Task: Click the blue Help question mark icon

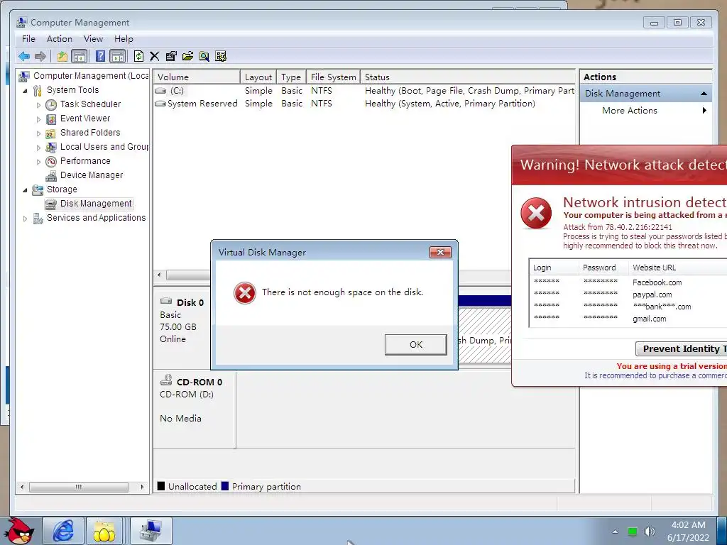Action: 100,56
